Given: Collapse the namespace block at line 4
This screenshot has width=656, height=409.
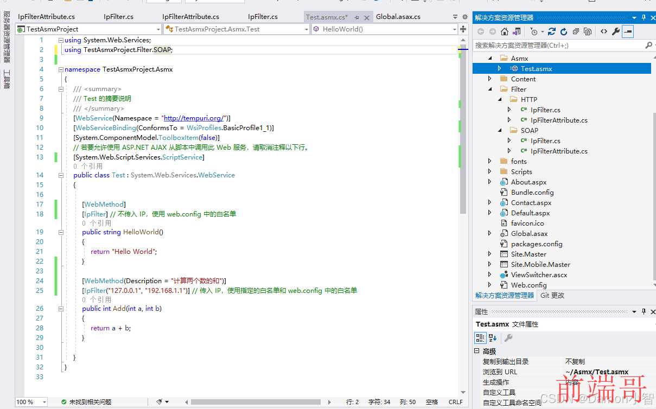Looking at the screenshot, I should point(61,69).
